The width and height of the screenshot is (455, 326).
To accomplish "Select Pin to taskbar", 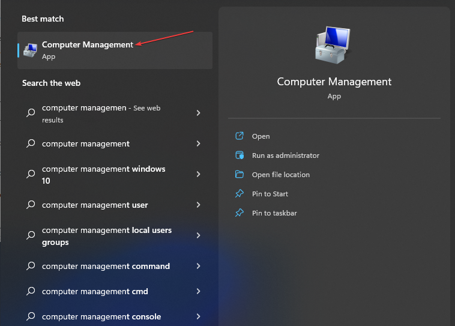I will (x=274, y=213).
